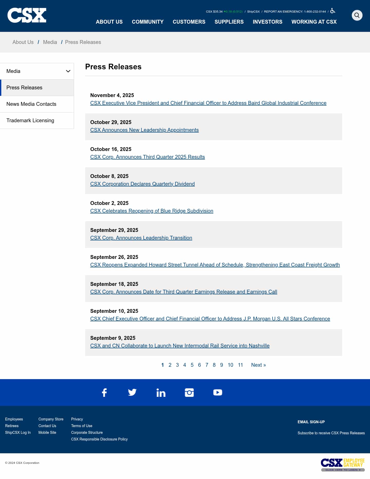The width and height of the screenshot is (370, 479).
Task: Open the WORKING AT CSX menu
Action: coord(314,22)
